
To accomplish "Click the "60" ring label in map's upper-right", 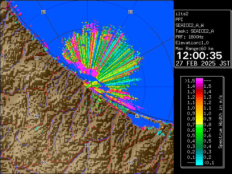I will [x=130, y=12].
